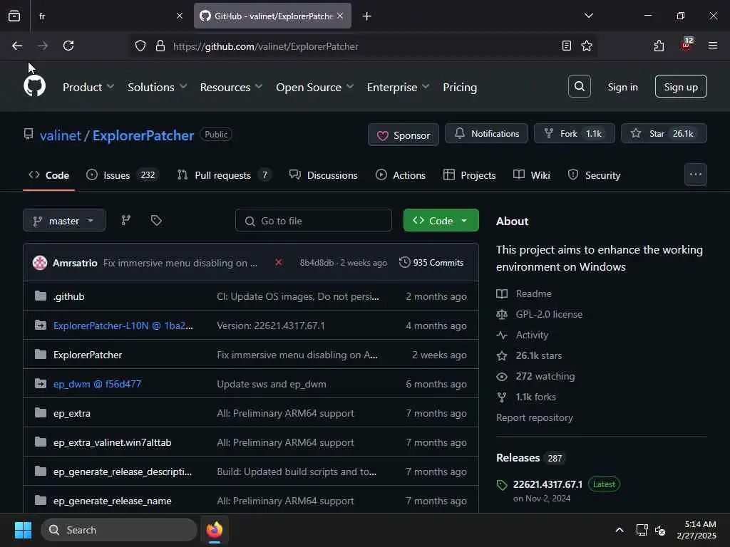This screenshot has height=547, width=730.
Task: Switch to the Code tab
Action: tap(49, 175)
